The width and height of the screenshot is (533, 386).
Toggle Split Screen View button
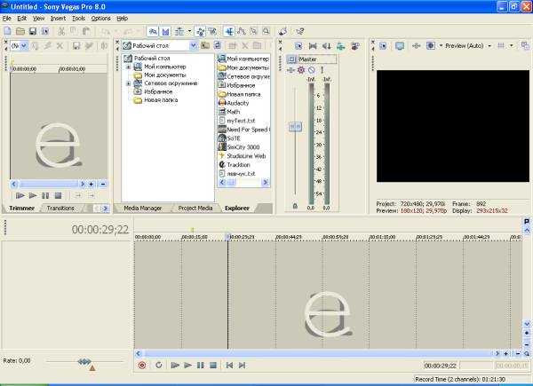pyautogui.click(x=430, y=45)
